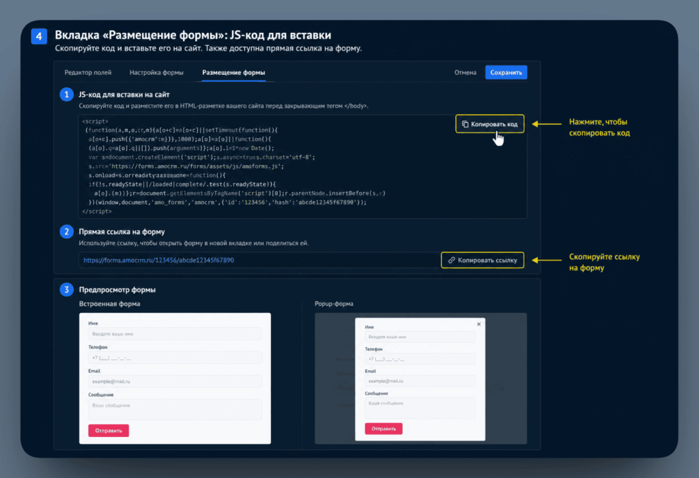Open the «Настройка формы» tab
This screenshot has width=699, height=478.
[x=156, y=72]
